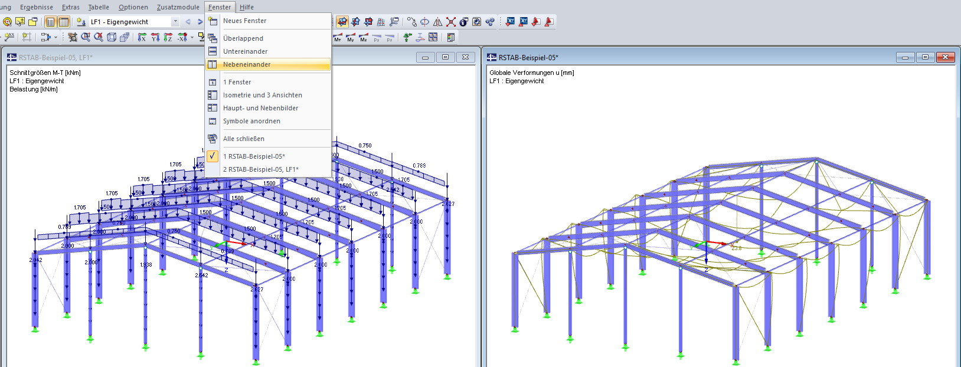Click 'Globale Verformungen u [mm]' label
The width and height of the screenshot is (961, 367).
tap(531, 73)
